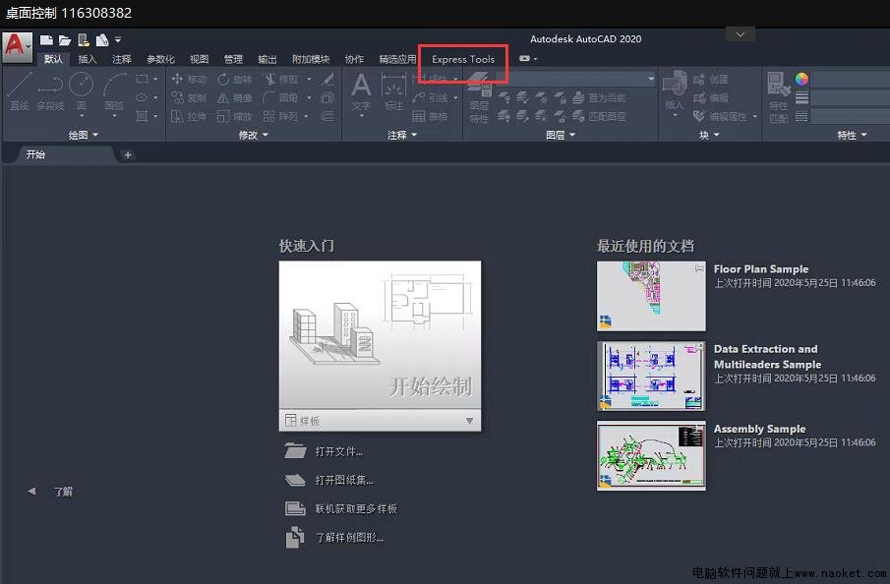Click the Open folder icon in quick access

[65, 39]
